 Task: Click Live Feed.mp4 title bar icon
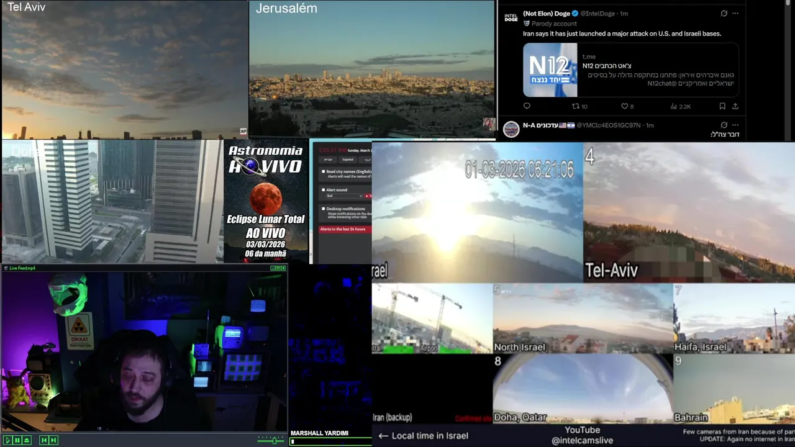(6, 268)
